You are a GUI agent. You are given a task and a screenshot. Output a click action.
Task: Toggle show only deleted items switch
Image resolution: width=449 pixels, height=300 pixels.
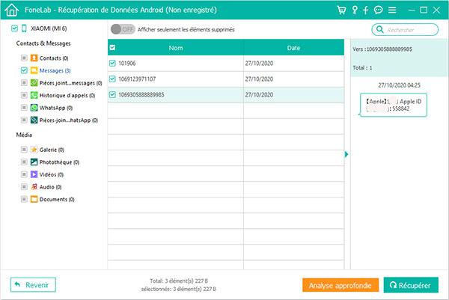click(x=122, y=29)
